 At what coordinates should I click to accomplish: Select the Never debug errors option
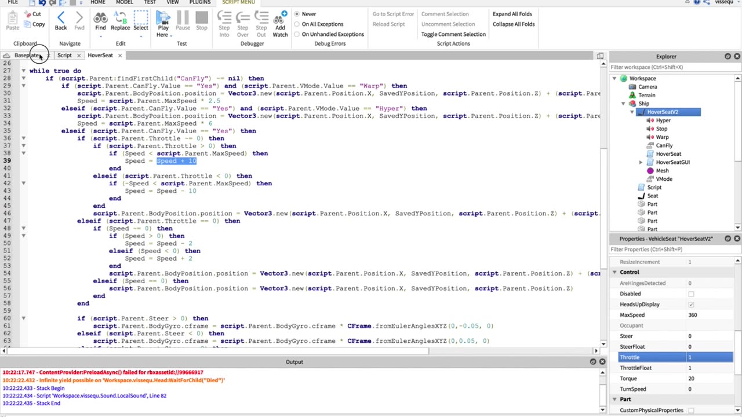point(297,14)
